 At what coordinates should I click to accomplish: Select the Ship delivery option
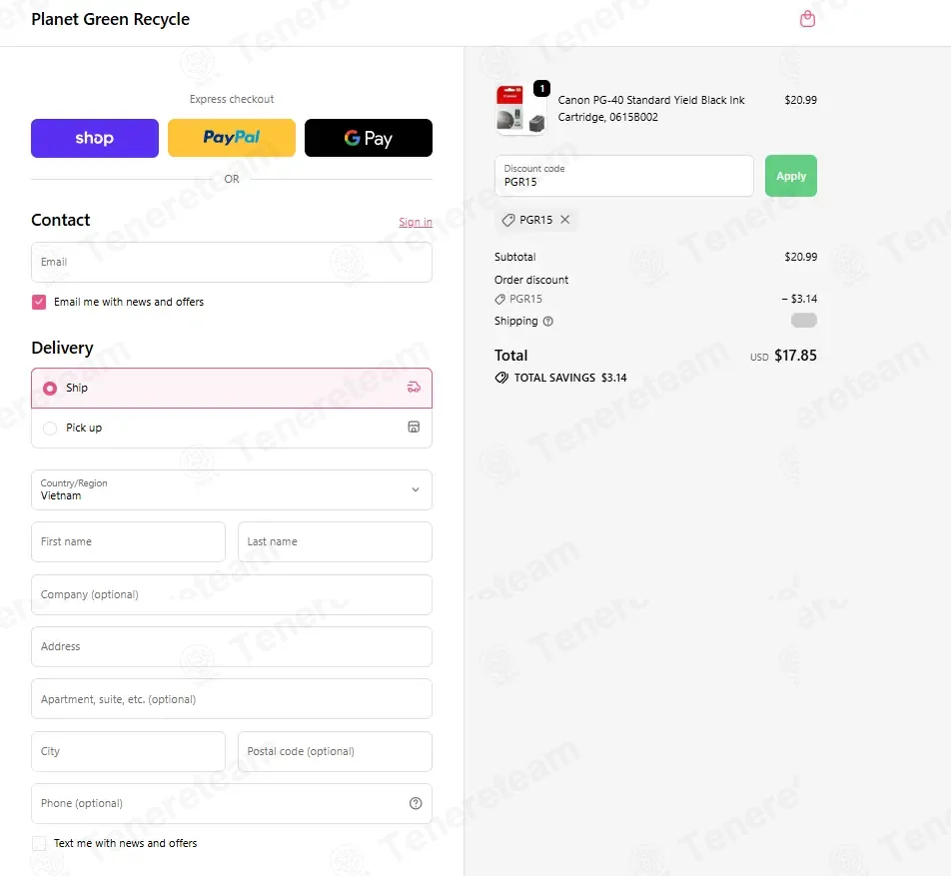(232, 388)
